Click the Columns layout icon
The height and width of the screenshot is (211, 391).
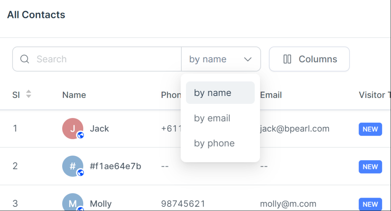pyautogui.click(x=287, y=59)
